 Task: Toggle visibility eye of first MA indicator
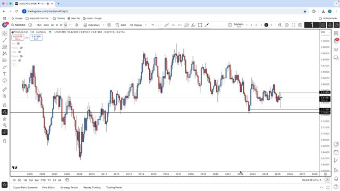click(x=18, y=44)
